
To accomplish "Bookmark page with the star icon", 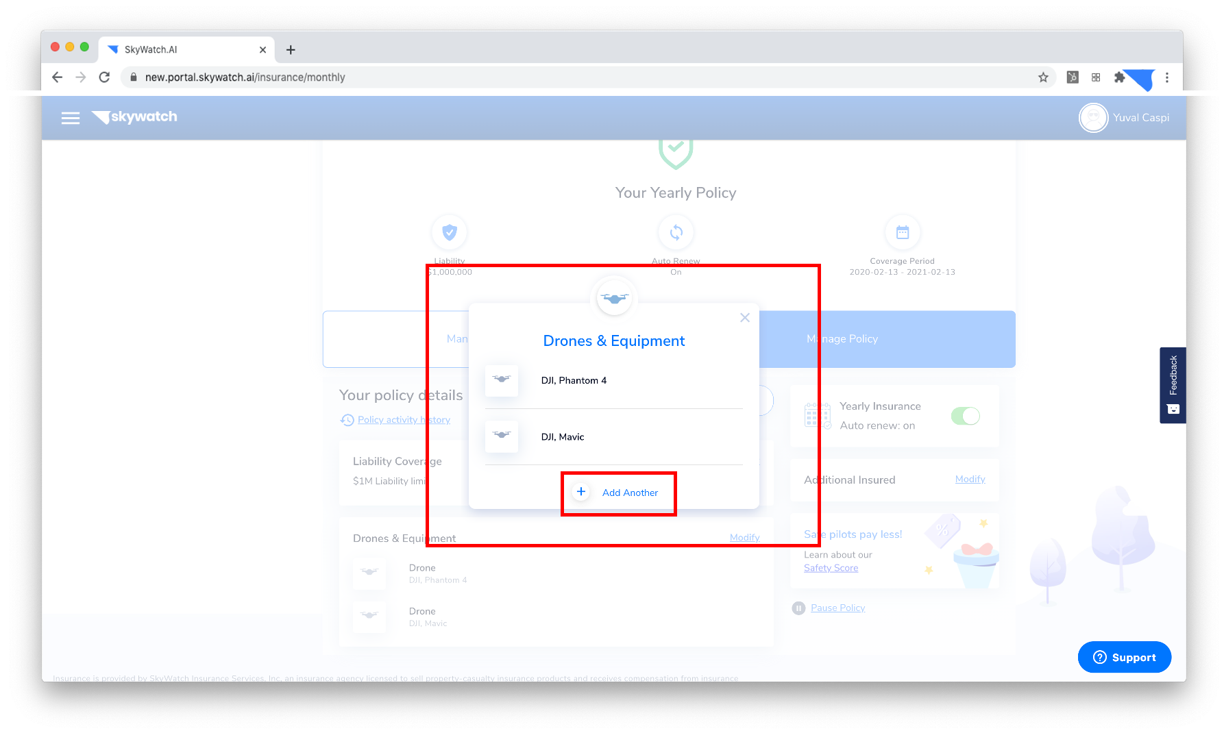I will click(1043, 77).
